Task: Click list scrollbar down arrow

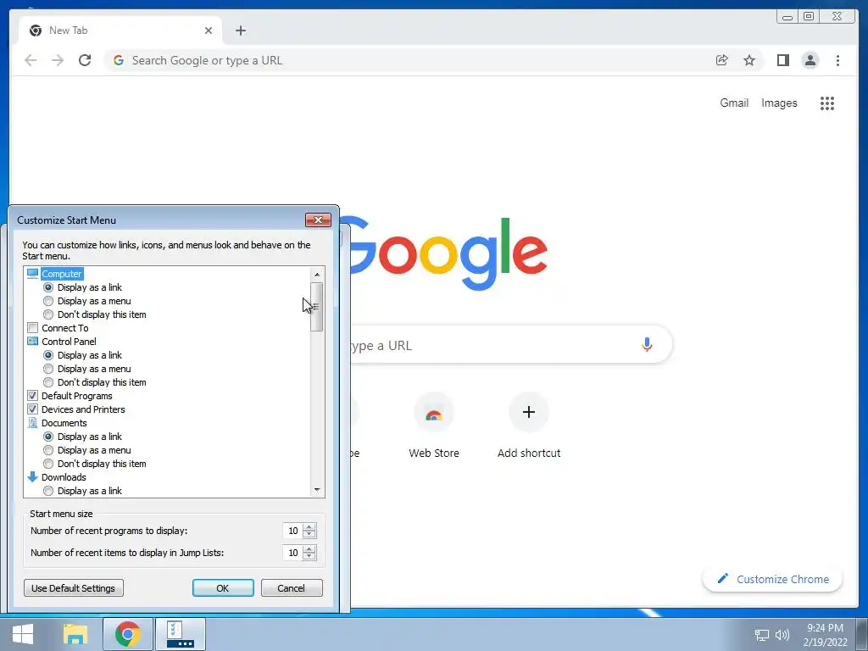Action: pyautogui.click(x=317, y=490)
